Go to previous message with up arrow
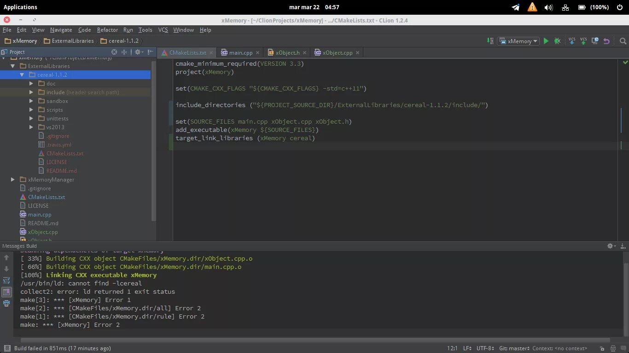 click(x=6, y=258)
